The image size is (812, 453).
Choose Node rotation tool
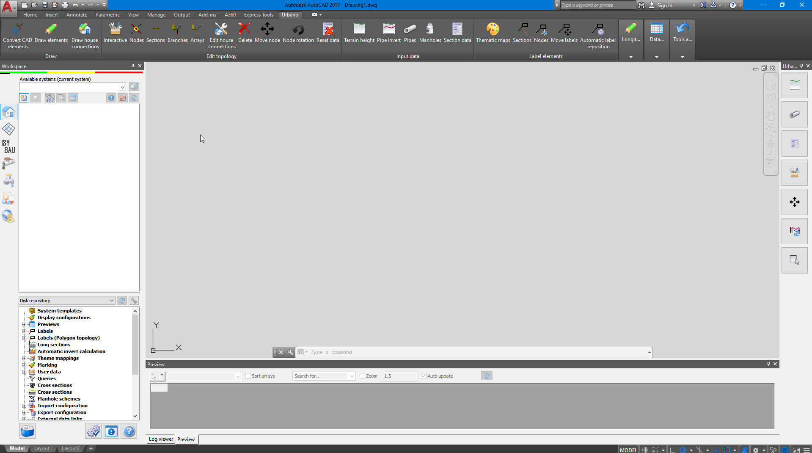[298, 33]
